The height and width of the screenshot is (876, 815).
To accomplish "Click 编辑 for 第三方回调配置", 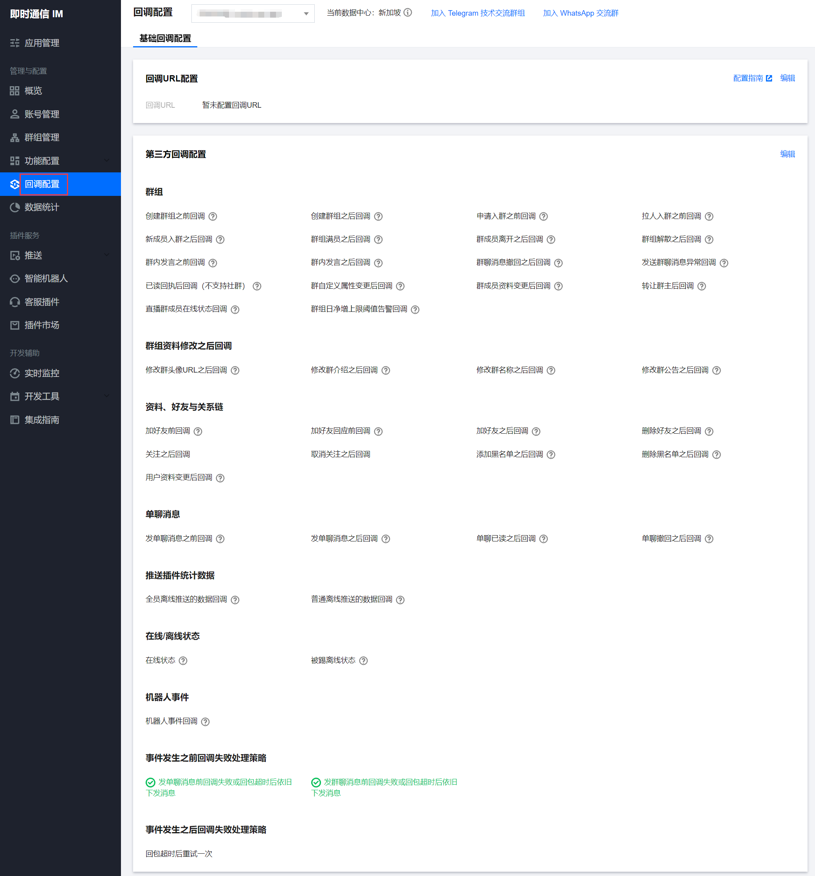I will pyautogui.click(x=787, y=154).
